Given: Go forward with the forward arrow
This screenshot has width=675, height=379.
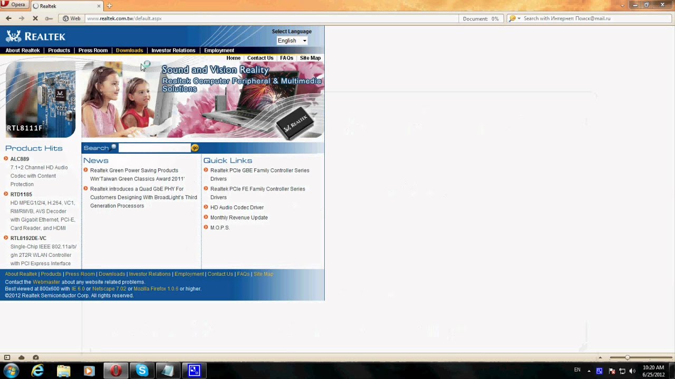Looking at the screenshot, I should pos(22,18).
